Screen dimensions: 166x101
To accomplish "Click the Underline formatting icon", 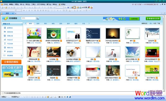I will click(x=29, y=10).
